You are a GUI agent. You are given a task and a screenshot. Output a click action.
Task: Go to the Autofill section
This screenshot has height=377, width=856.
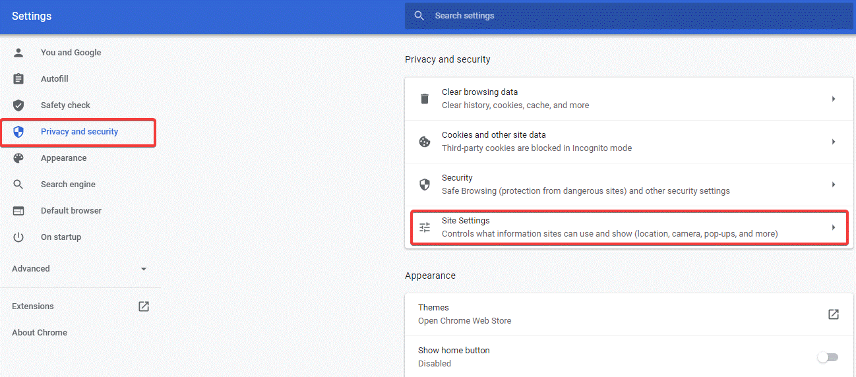55,79
